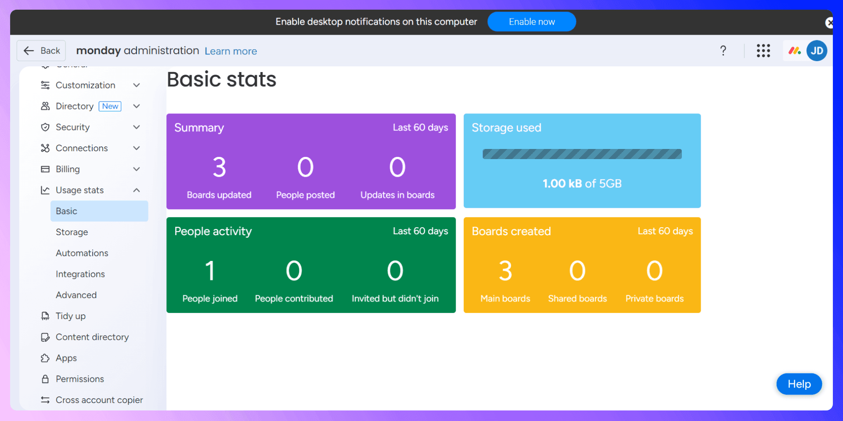Screen dimensions: 843x421
Task: Expand the Connections section chevron
Action: click(x=137, y=148)
